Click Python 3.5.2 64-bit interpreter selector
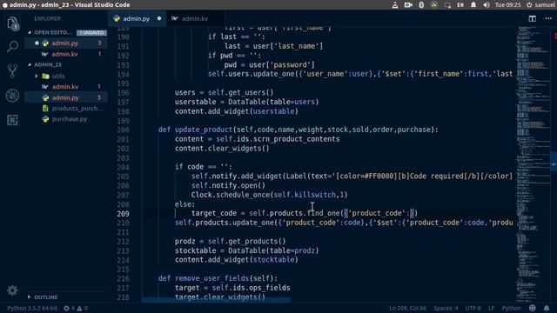Viewport: 557px width, 313px height. click(32, 308)
